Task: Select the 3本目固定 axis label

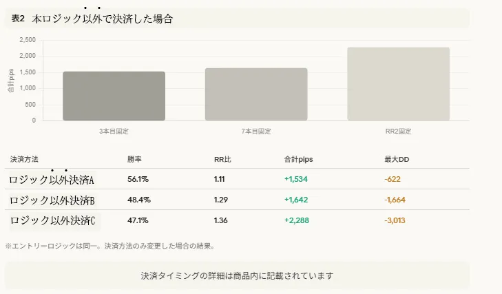Action: 114,131
